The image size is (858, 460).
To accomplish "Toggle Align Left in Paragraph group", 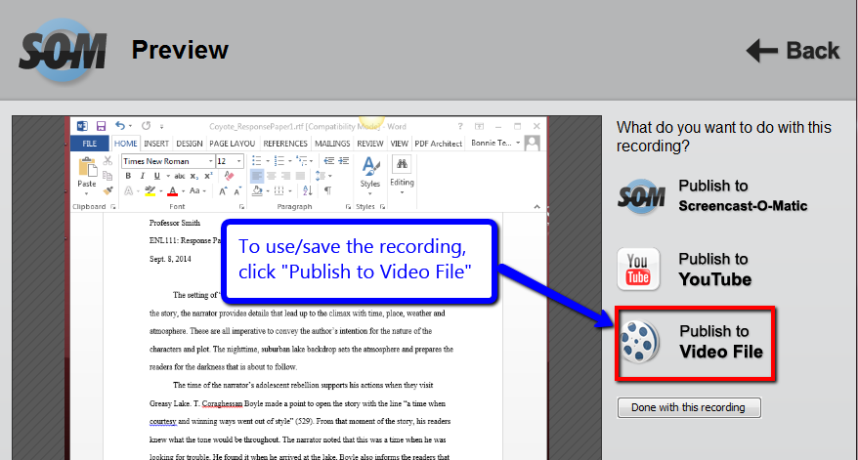I will pos(257,176).
